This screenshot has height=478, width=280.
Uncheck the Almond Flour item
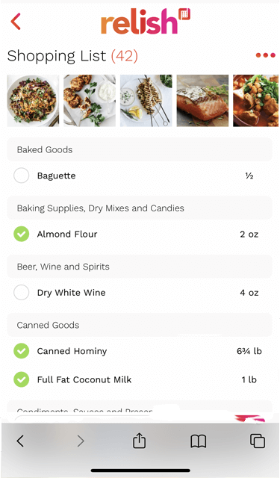tap(22, 234)
